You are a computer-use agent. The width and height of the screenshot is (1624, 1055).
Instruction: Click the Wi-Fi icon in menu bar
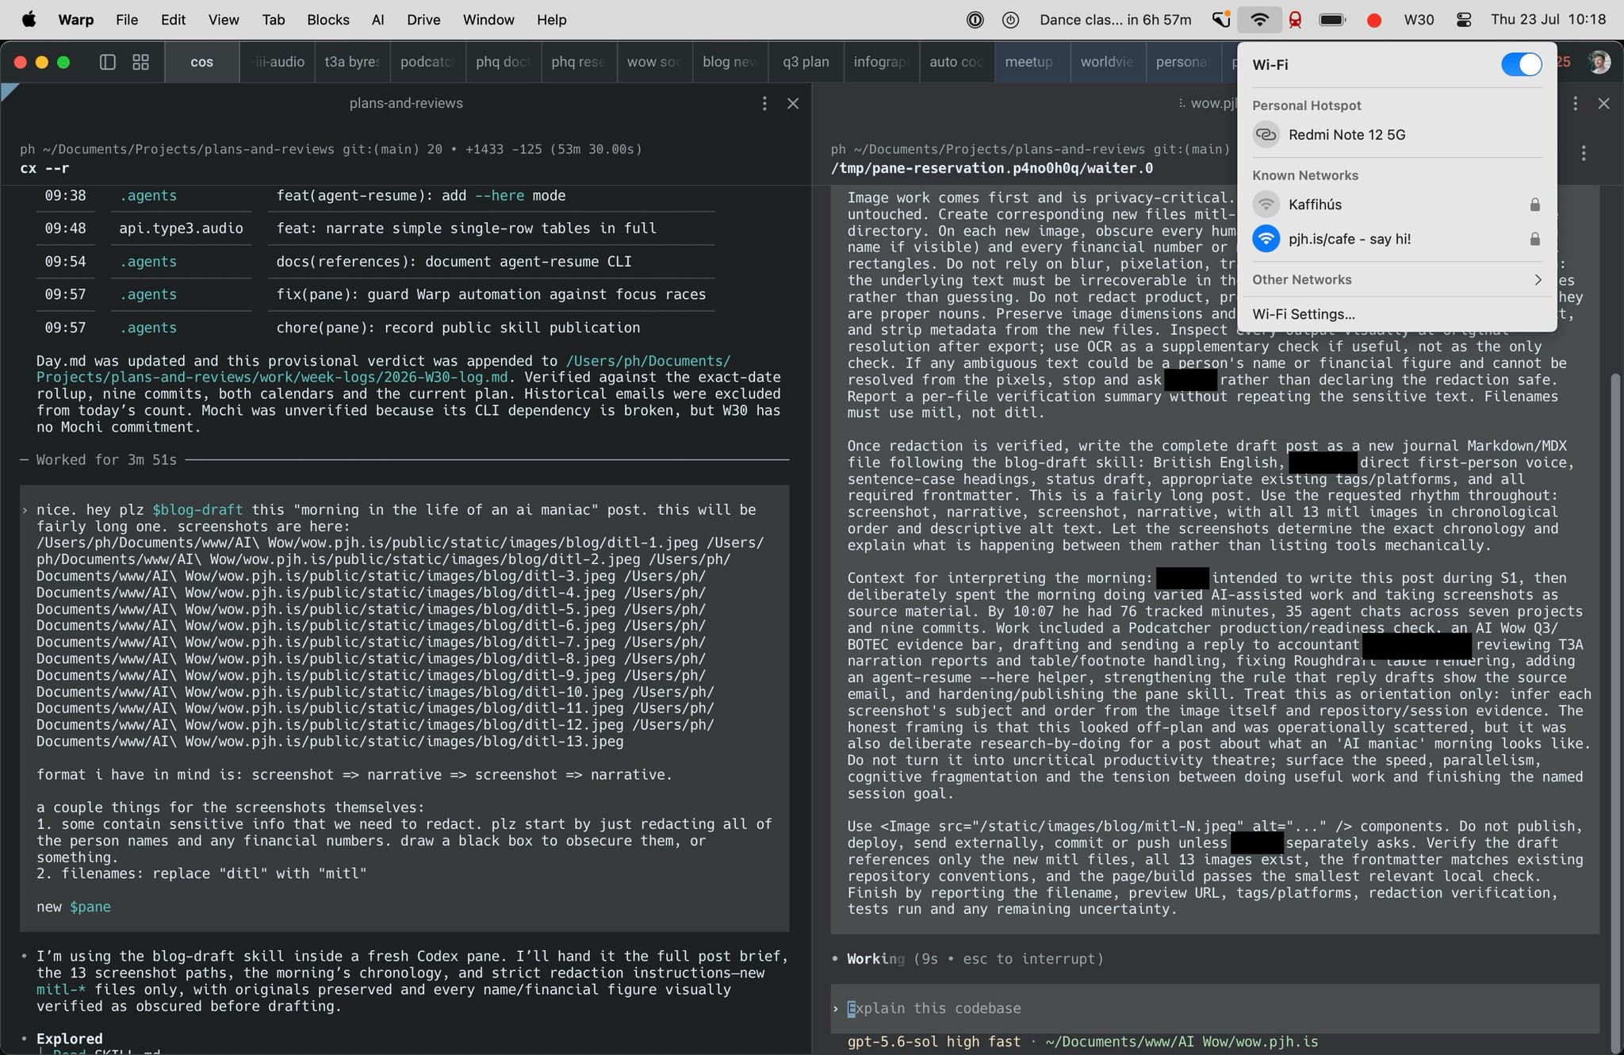[1259, 20]
